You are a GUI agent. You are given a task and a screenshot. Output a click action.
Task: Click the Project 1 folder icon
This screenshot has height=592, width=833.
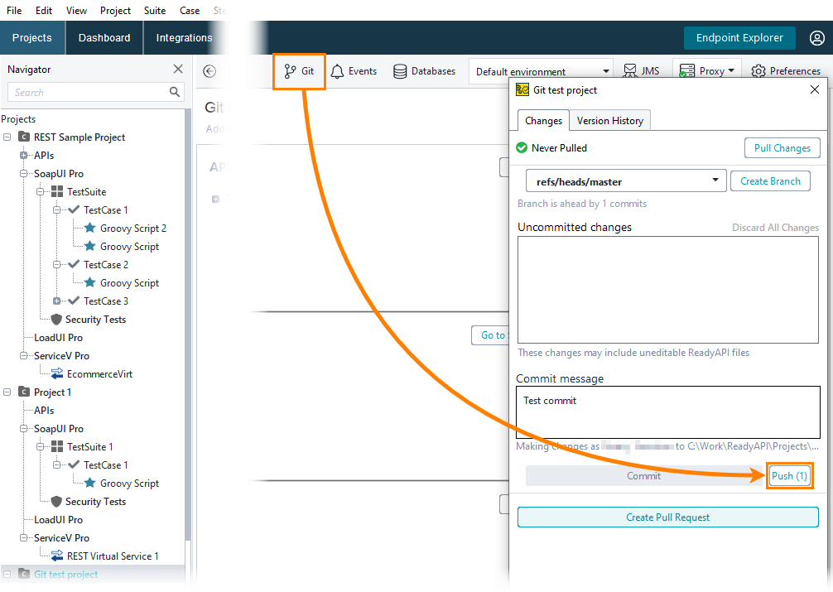[x=24, y=392]
